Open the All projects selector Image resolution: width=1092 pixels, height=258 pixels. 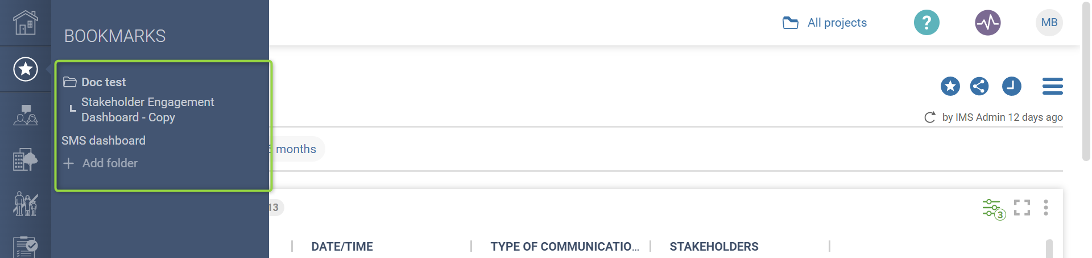[x=825, y=23]
